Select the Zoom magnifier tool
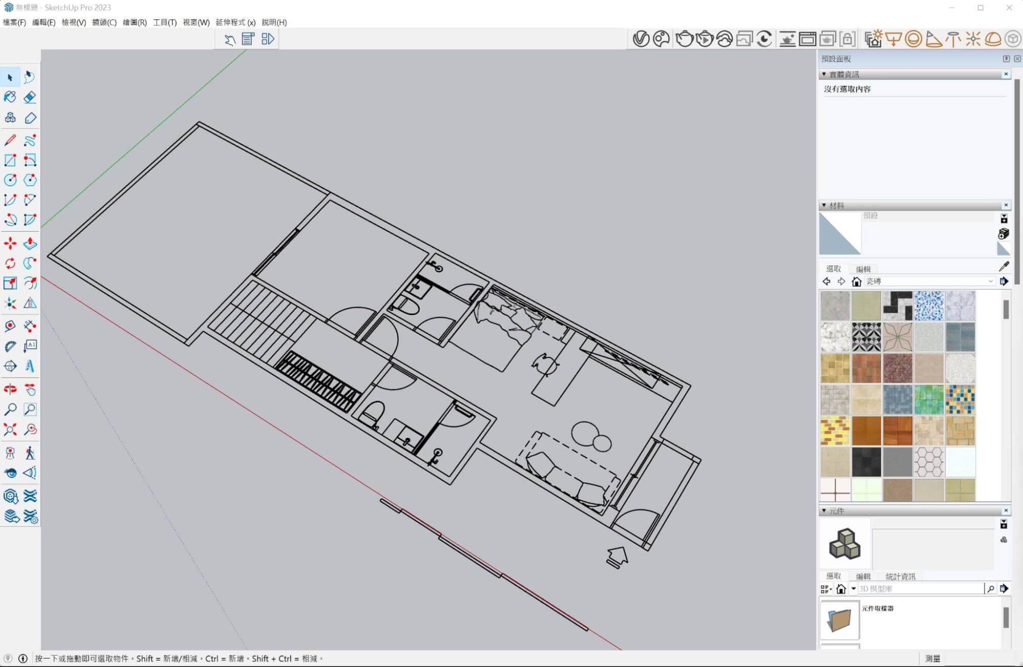This screenshot has height=667, width=1023. (10, 409)
